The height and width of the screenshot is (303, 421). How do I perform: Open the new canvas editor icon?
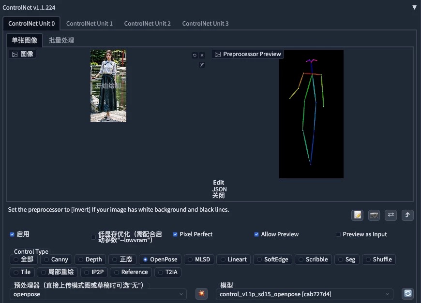pyautogui.click(x=357, y=215)
